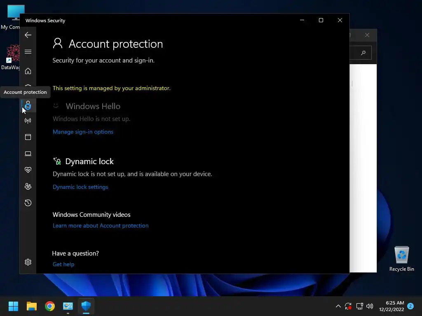Minimize the Windows Security window

coord(302,20)
